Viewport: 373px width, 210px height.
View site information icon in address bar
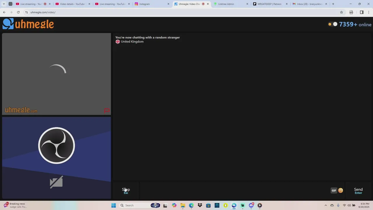27,12
